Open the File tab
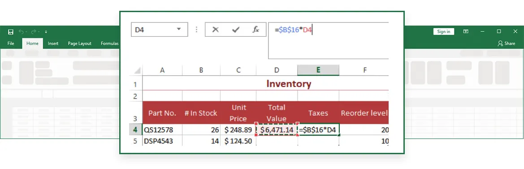This screenshot has width=524, height=169. [11, 43]
